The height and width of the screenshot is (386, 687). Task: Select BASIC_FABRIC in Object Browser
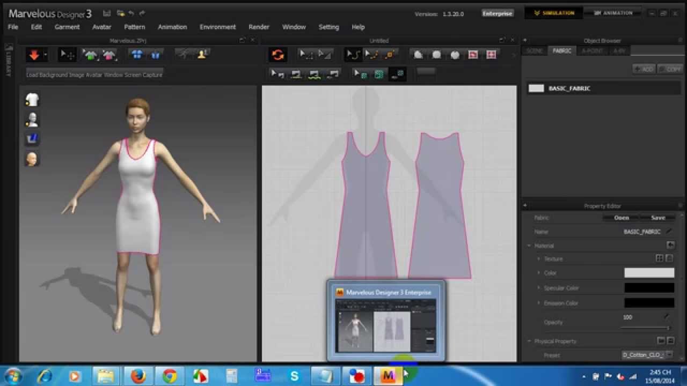tap(604, 88)
